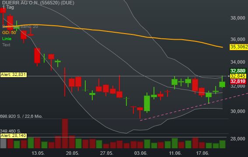
Task: Click the 38,000 price axis label
Action: click(238, 18)
